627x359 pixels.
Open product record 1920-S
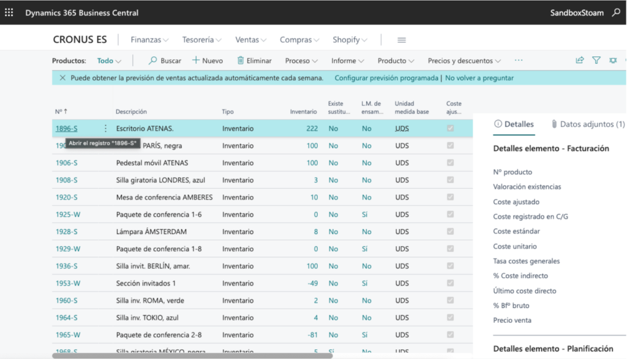[x=66, y=197]
